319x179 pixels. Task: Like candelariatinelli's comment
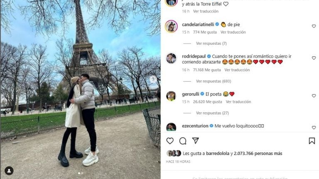coord(314,26)
